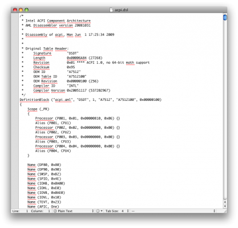Image resolution: width=238 pixels, height=228 pixels.
Task: Click the acpi.dsl document icon in title bar
Action: point(111,10)
